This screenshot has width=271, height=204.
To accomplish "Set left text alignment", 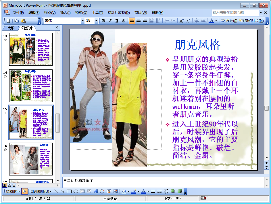I will tap(132, 21).
